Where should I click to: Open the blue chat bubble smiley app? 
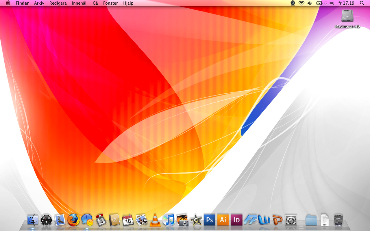(x=87, y=220)
